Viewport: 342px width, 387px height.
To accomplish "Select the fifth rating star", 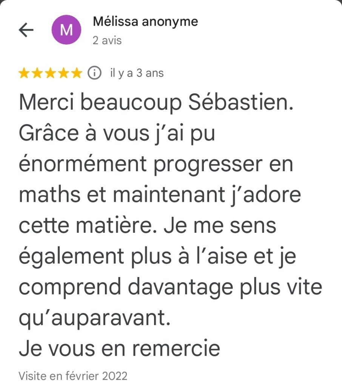I will (x=77, y=73).
